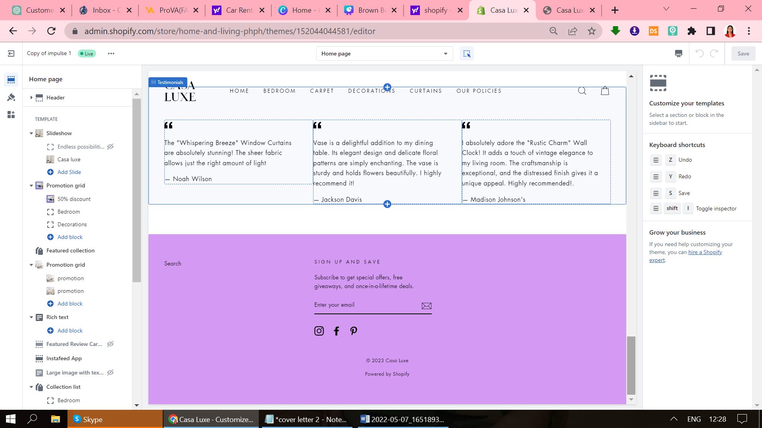Click CARPET in the store navigation
This screenshot has width=762, height=428.
[x=322, y=91]
